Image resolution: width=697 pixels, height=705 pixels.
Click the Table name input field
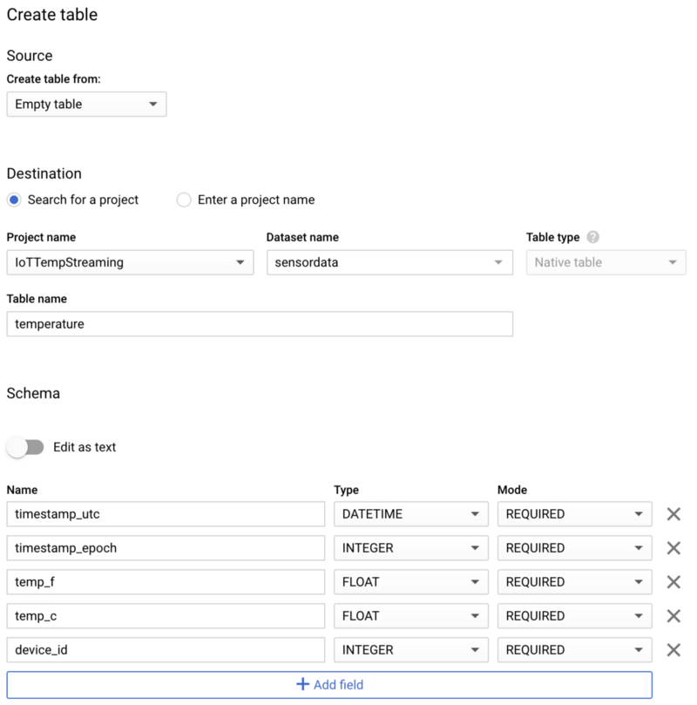[260, 324]
